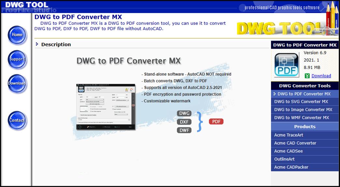Viewport: 340px width, 187px height.
Task: Click the Version 6.9 text
Action: (315, 53)
